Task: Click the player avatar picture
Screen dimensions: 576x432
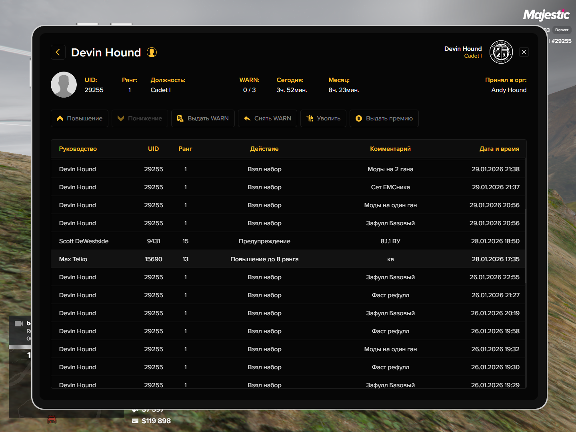Action: tap(64, 85)
